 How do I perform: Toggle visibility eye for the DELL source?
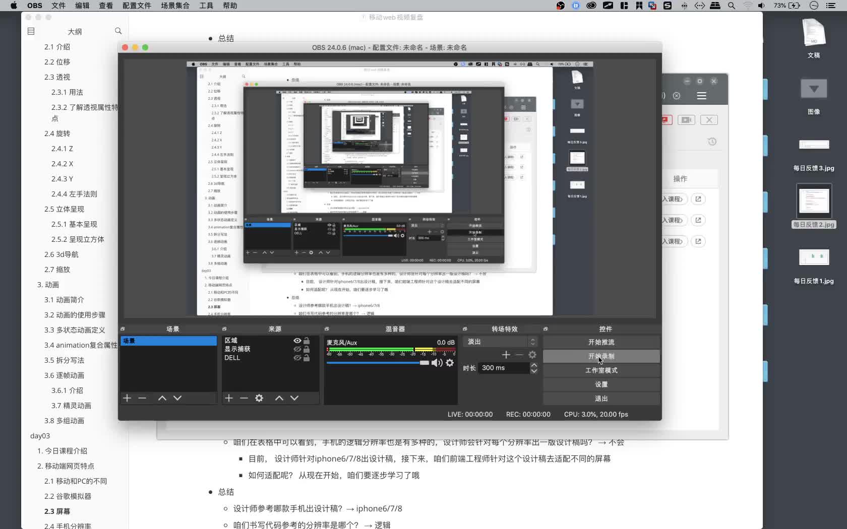pos(297,358)
